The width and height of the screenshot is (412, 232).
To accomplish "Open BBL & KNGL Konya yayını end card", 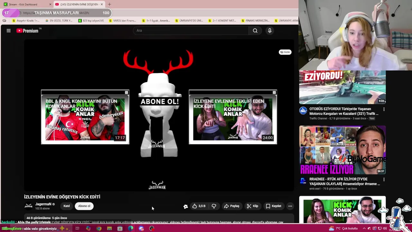I will click(85, 117).
